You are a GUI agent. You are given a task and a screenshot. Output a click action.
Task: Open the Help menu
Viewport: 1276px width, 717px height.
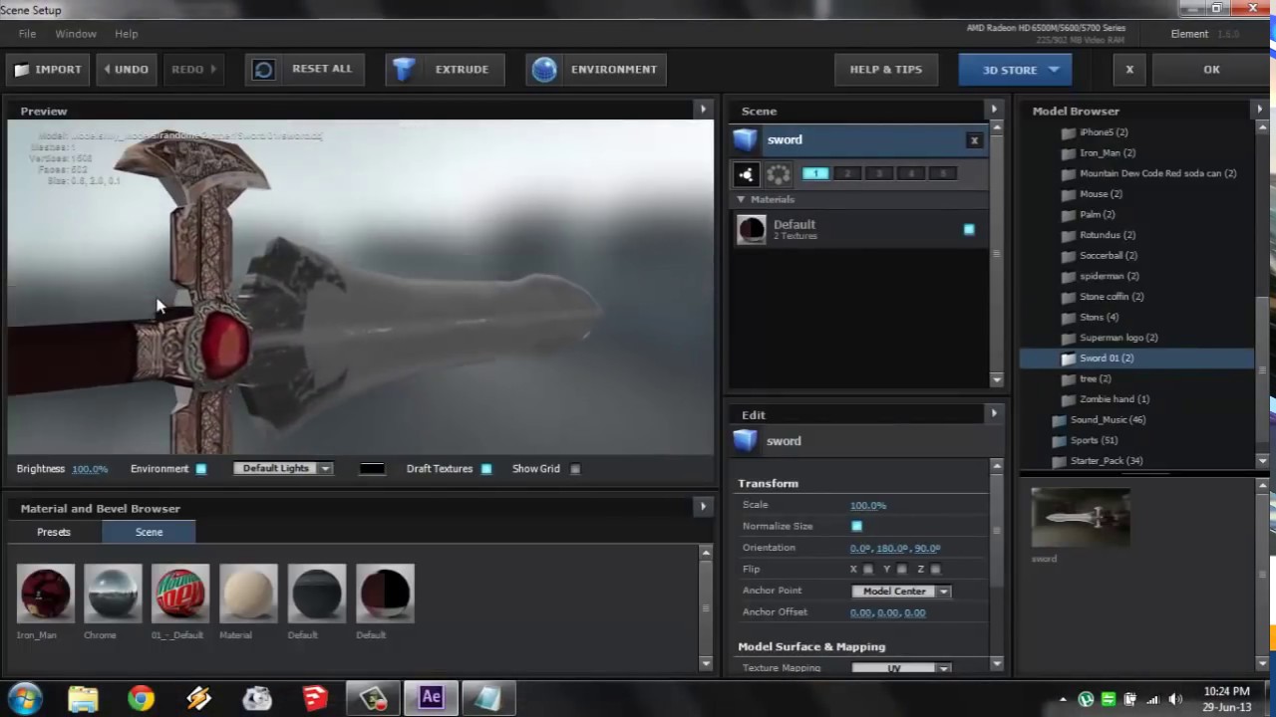tap(127, 34)
